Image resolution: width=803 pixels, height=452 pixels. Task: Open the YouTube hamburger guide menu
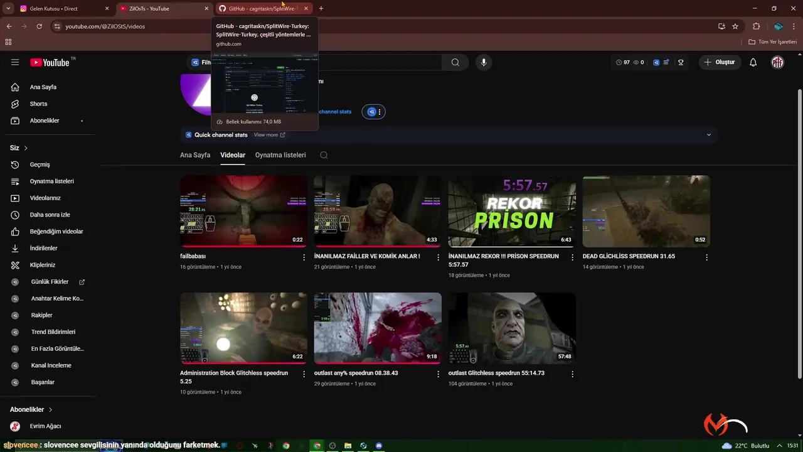(x=15, y=62)
